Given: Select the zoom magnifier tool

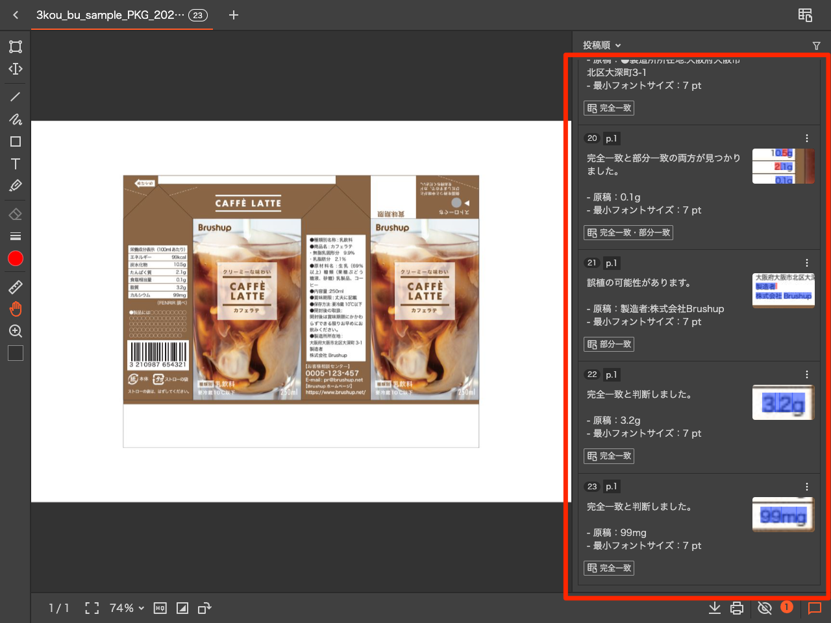Looking at the screenshot, I should pyautogui.click(x=15, y=331).
